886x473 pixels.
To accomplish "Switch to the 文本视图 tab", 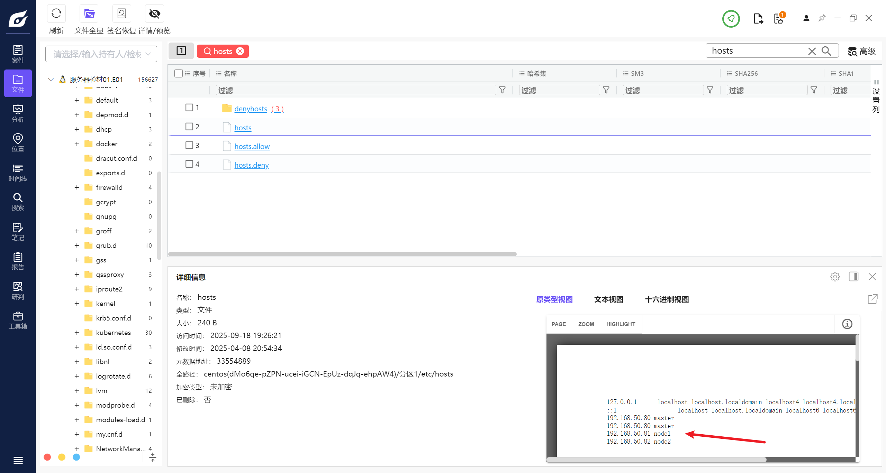I will point(608,299).
